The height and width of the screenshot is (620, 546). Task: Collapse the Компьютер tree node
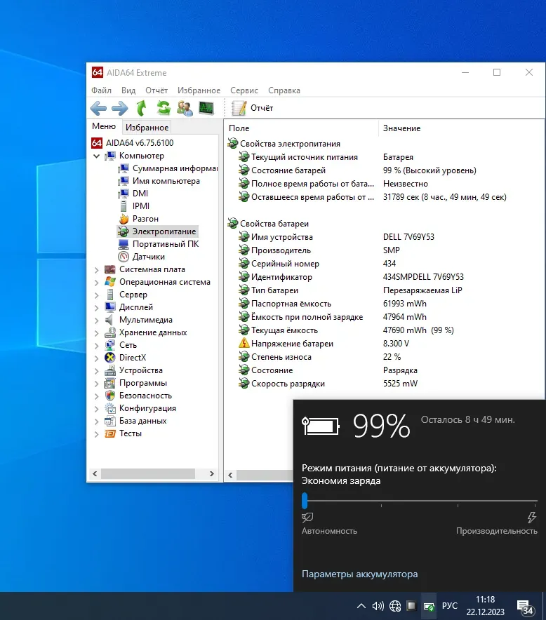(97, 156)
